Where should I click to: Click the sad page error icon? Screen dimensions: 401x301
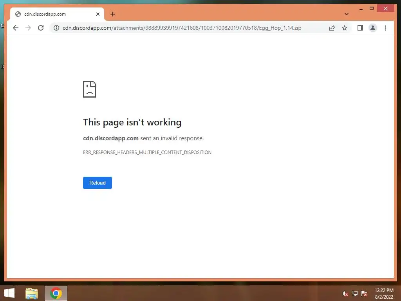90,89
